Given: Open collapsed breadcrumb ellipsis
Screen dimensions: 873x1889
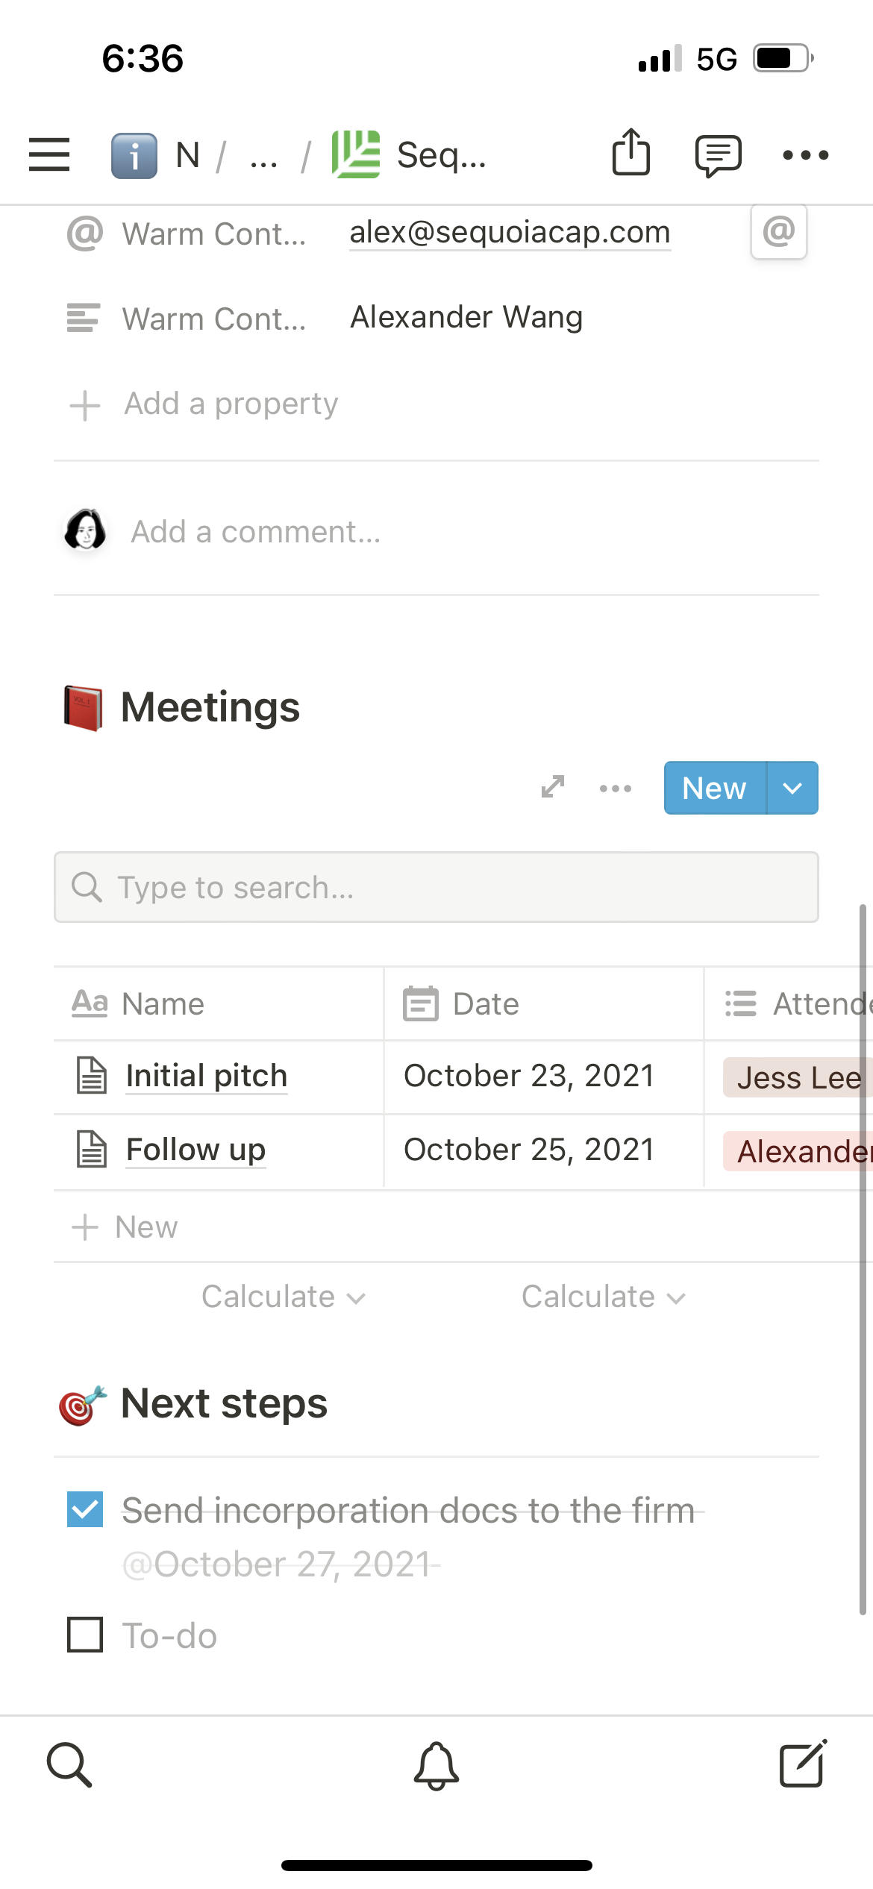Looking at the screenshot, I should (x=263, y=157).
